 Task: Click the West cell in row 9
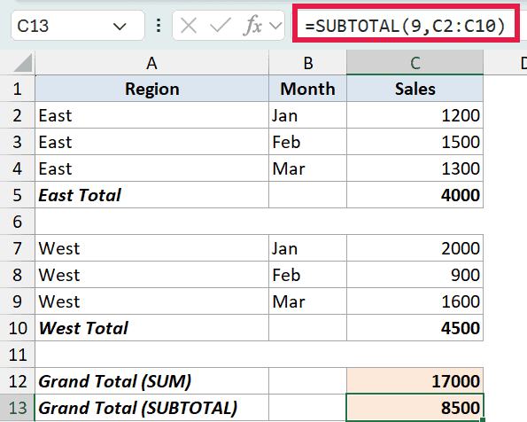152,301
